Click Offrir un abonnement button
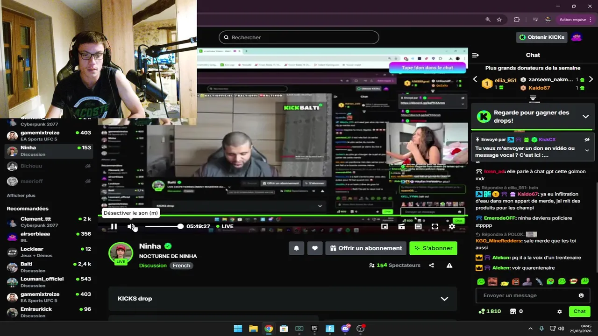The image size is (598, 336). click(x=366, y=248)
